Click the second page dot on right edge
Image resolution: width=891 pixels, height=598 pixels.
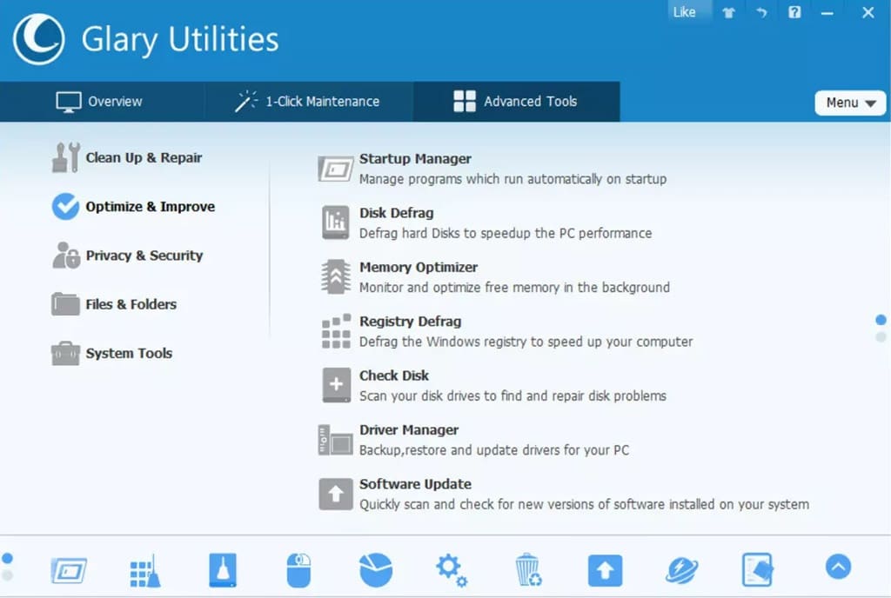(x=881, y=336)
